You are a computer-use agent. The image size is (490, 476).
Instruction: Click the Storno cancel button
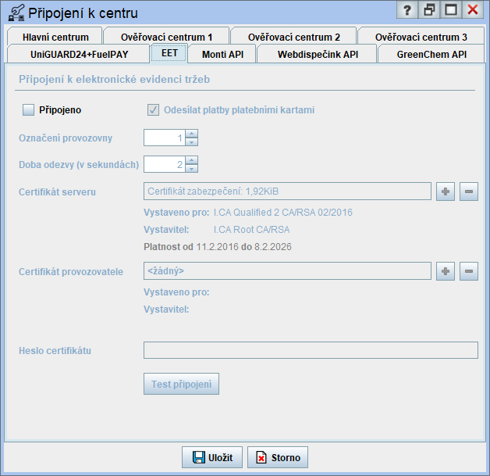pyautogui.click(x=279, y=457)
